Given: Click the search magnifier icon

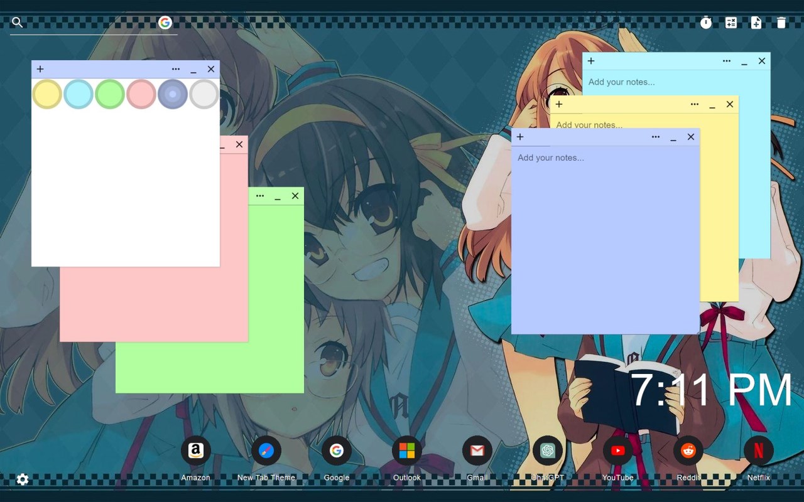Looking at the screenshot, I should (18, 23).
